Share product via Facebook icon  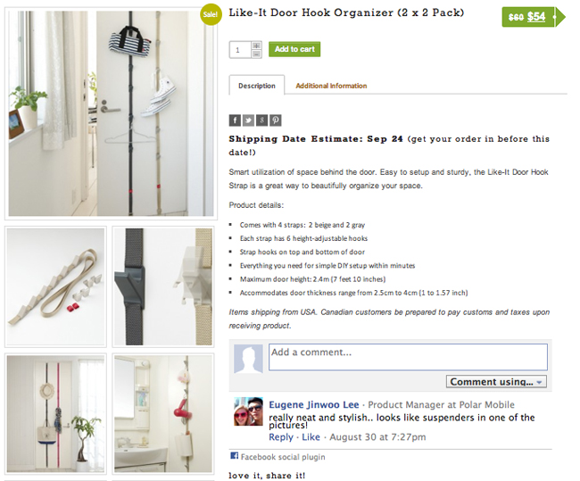(235, 120)
